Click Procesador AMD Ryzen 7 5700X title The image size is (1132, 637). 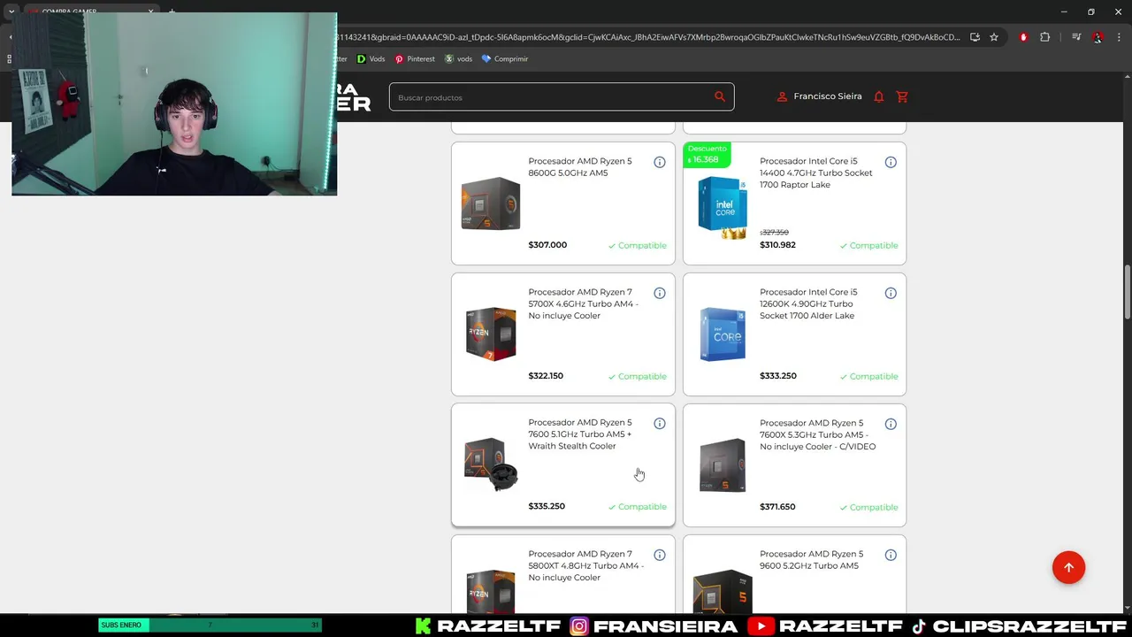tap(583, 303)
